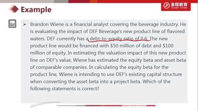Click the gray segment of bottom progress bar
The image size is (198, 111).
pyautogui.click(x=71, y=105)
